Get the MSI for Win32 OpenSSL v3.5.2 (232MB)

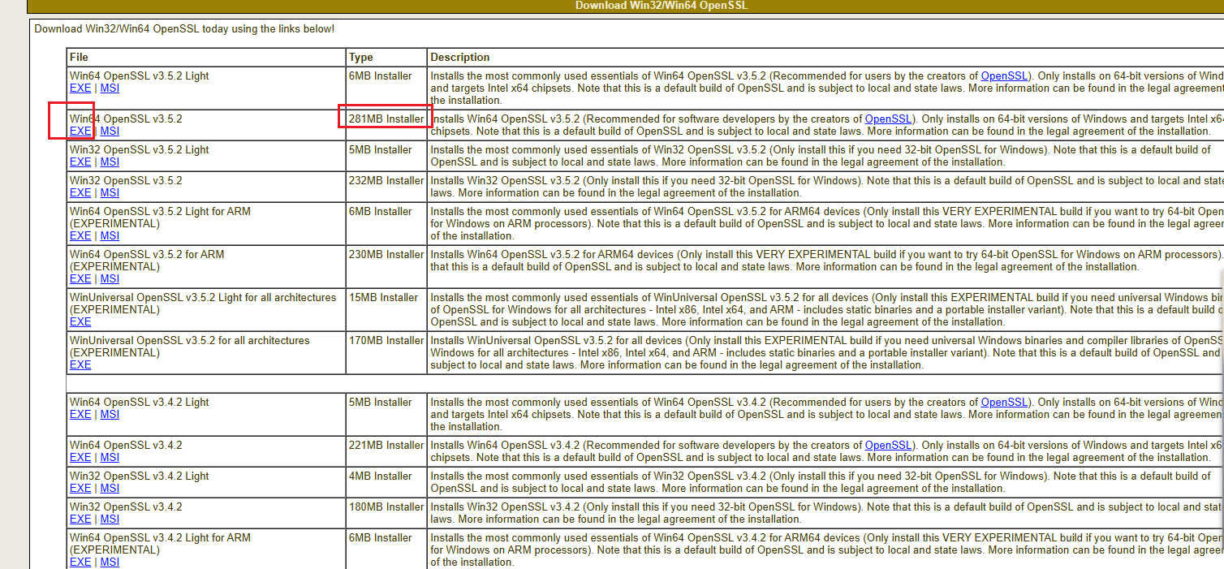(x=110, y=192)
